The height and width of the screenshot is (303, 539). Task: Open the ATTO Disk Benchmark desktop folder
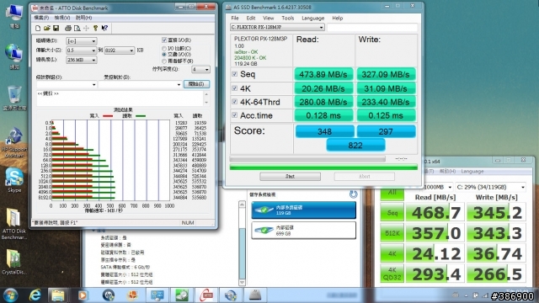click(x=14, y=223)
